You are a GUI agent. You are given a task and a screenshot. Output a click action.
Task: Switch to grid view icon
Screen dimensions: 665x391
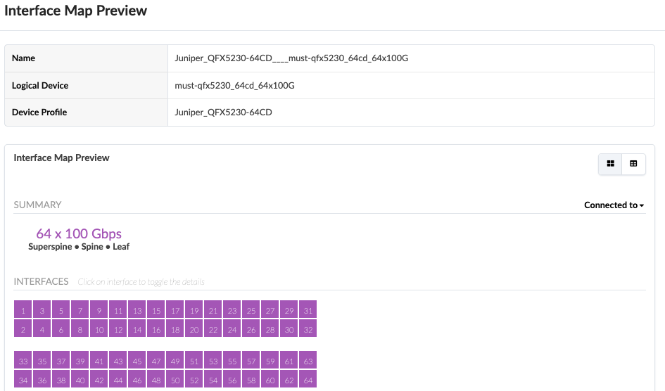(x=610, y=164)
